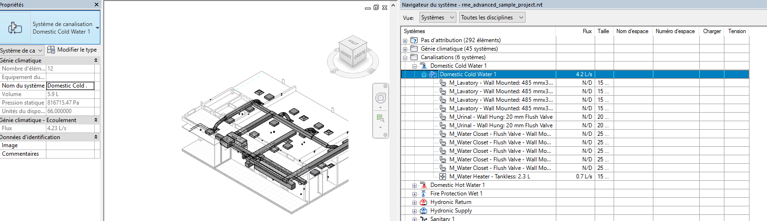Click the Hydronic Return system icon
Screen dimensions: 767x221
[423, 202]
